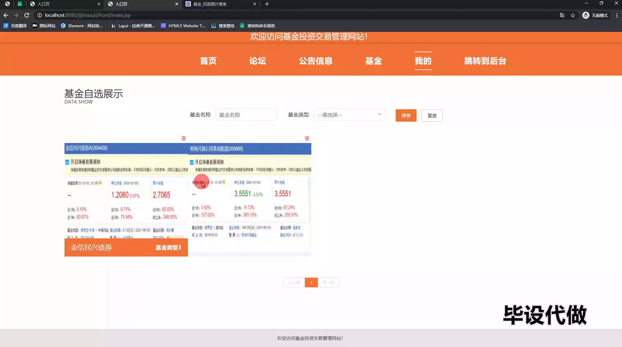The width and height of the screenshot is (622, 347).
Task: Open the 前海开源公用事业股票(005669) fund card
Action: click(x=249, y=200)
